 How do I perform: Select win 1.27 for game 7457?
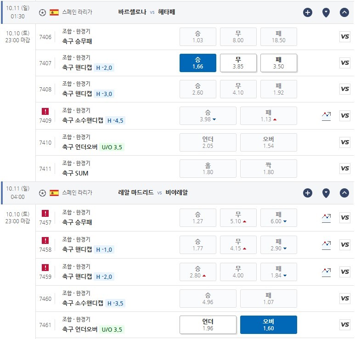(x=197, y=218)
